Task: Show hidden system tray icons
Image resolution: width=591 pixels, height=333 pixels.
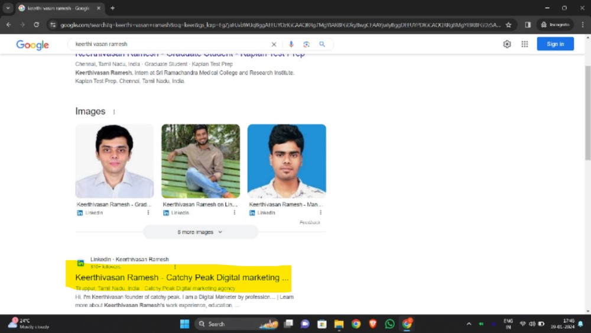Action: click(x=469, y=324)
